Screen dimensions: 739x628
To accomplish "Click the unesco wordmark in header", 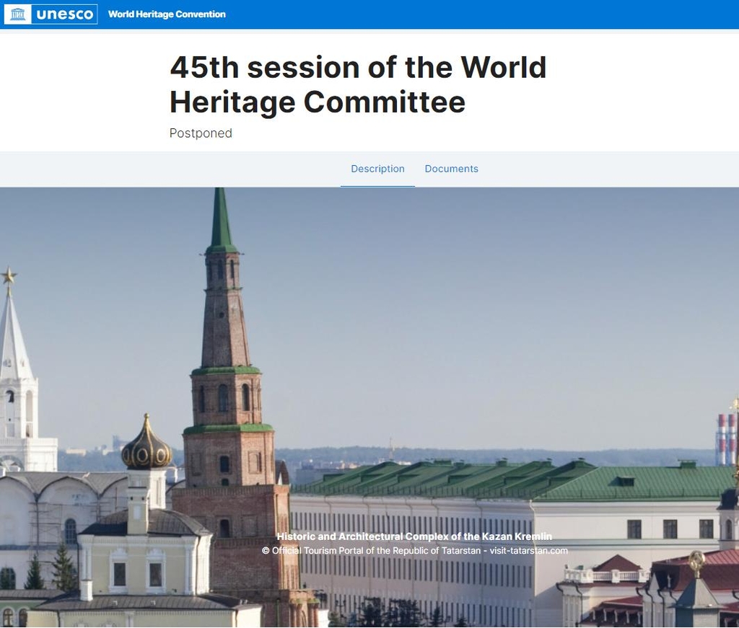I will (64, 14).
